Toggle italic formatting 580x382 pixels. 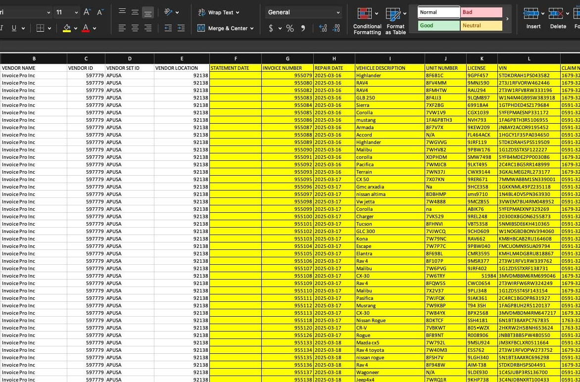point(1,28)
